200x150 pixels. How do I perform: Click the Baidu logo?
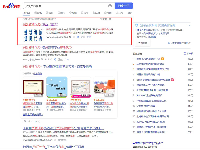[11, 6]
